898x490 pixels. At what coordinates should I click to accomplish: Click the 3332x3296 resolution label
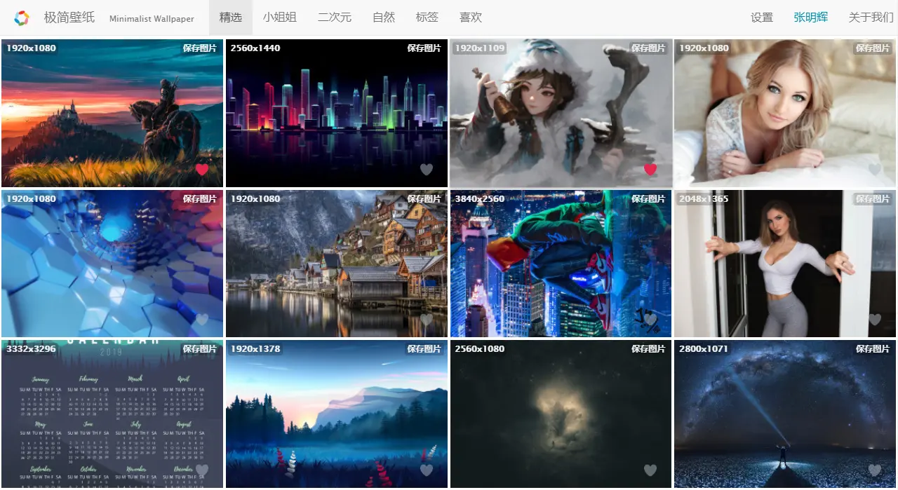pyautogui.click(x=31, y=349)
